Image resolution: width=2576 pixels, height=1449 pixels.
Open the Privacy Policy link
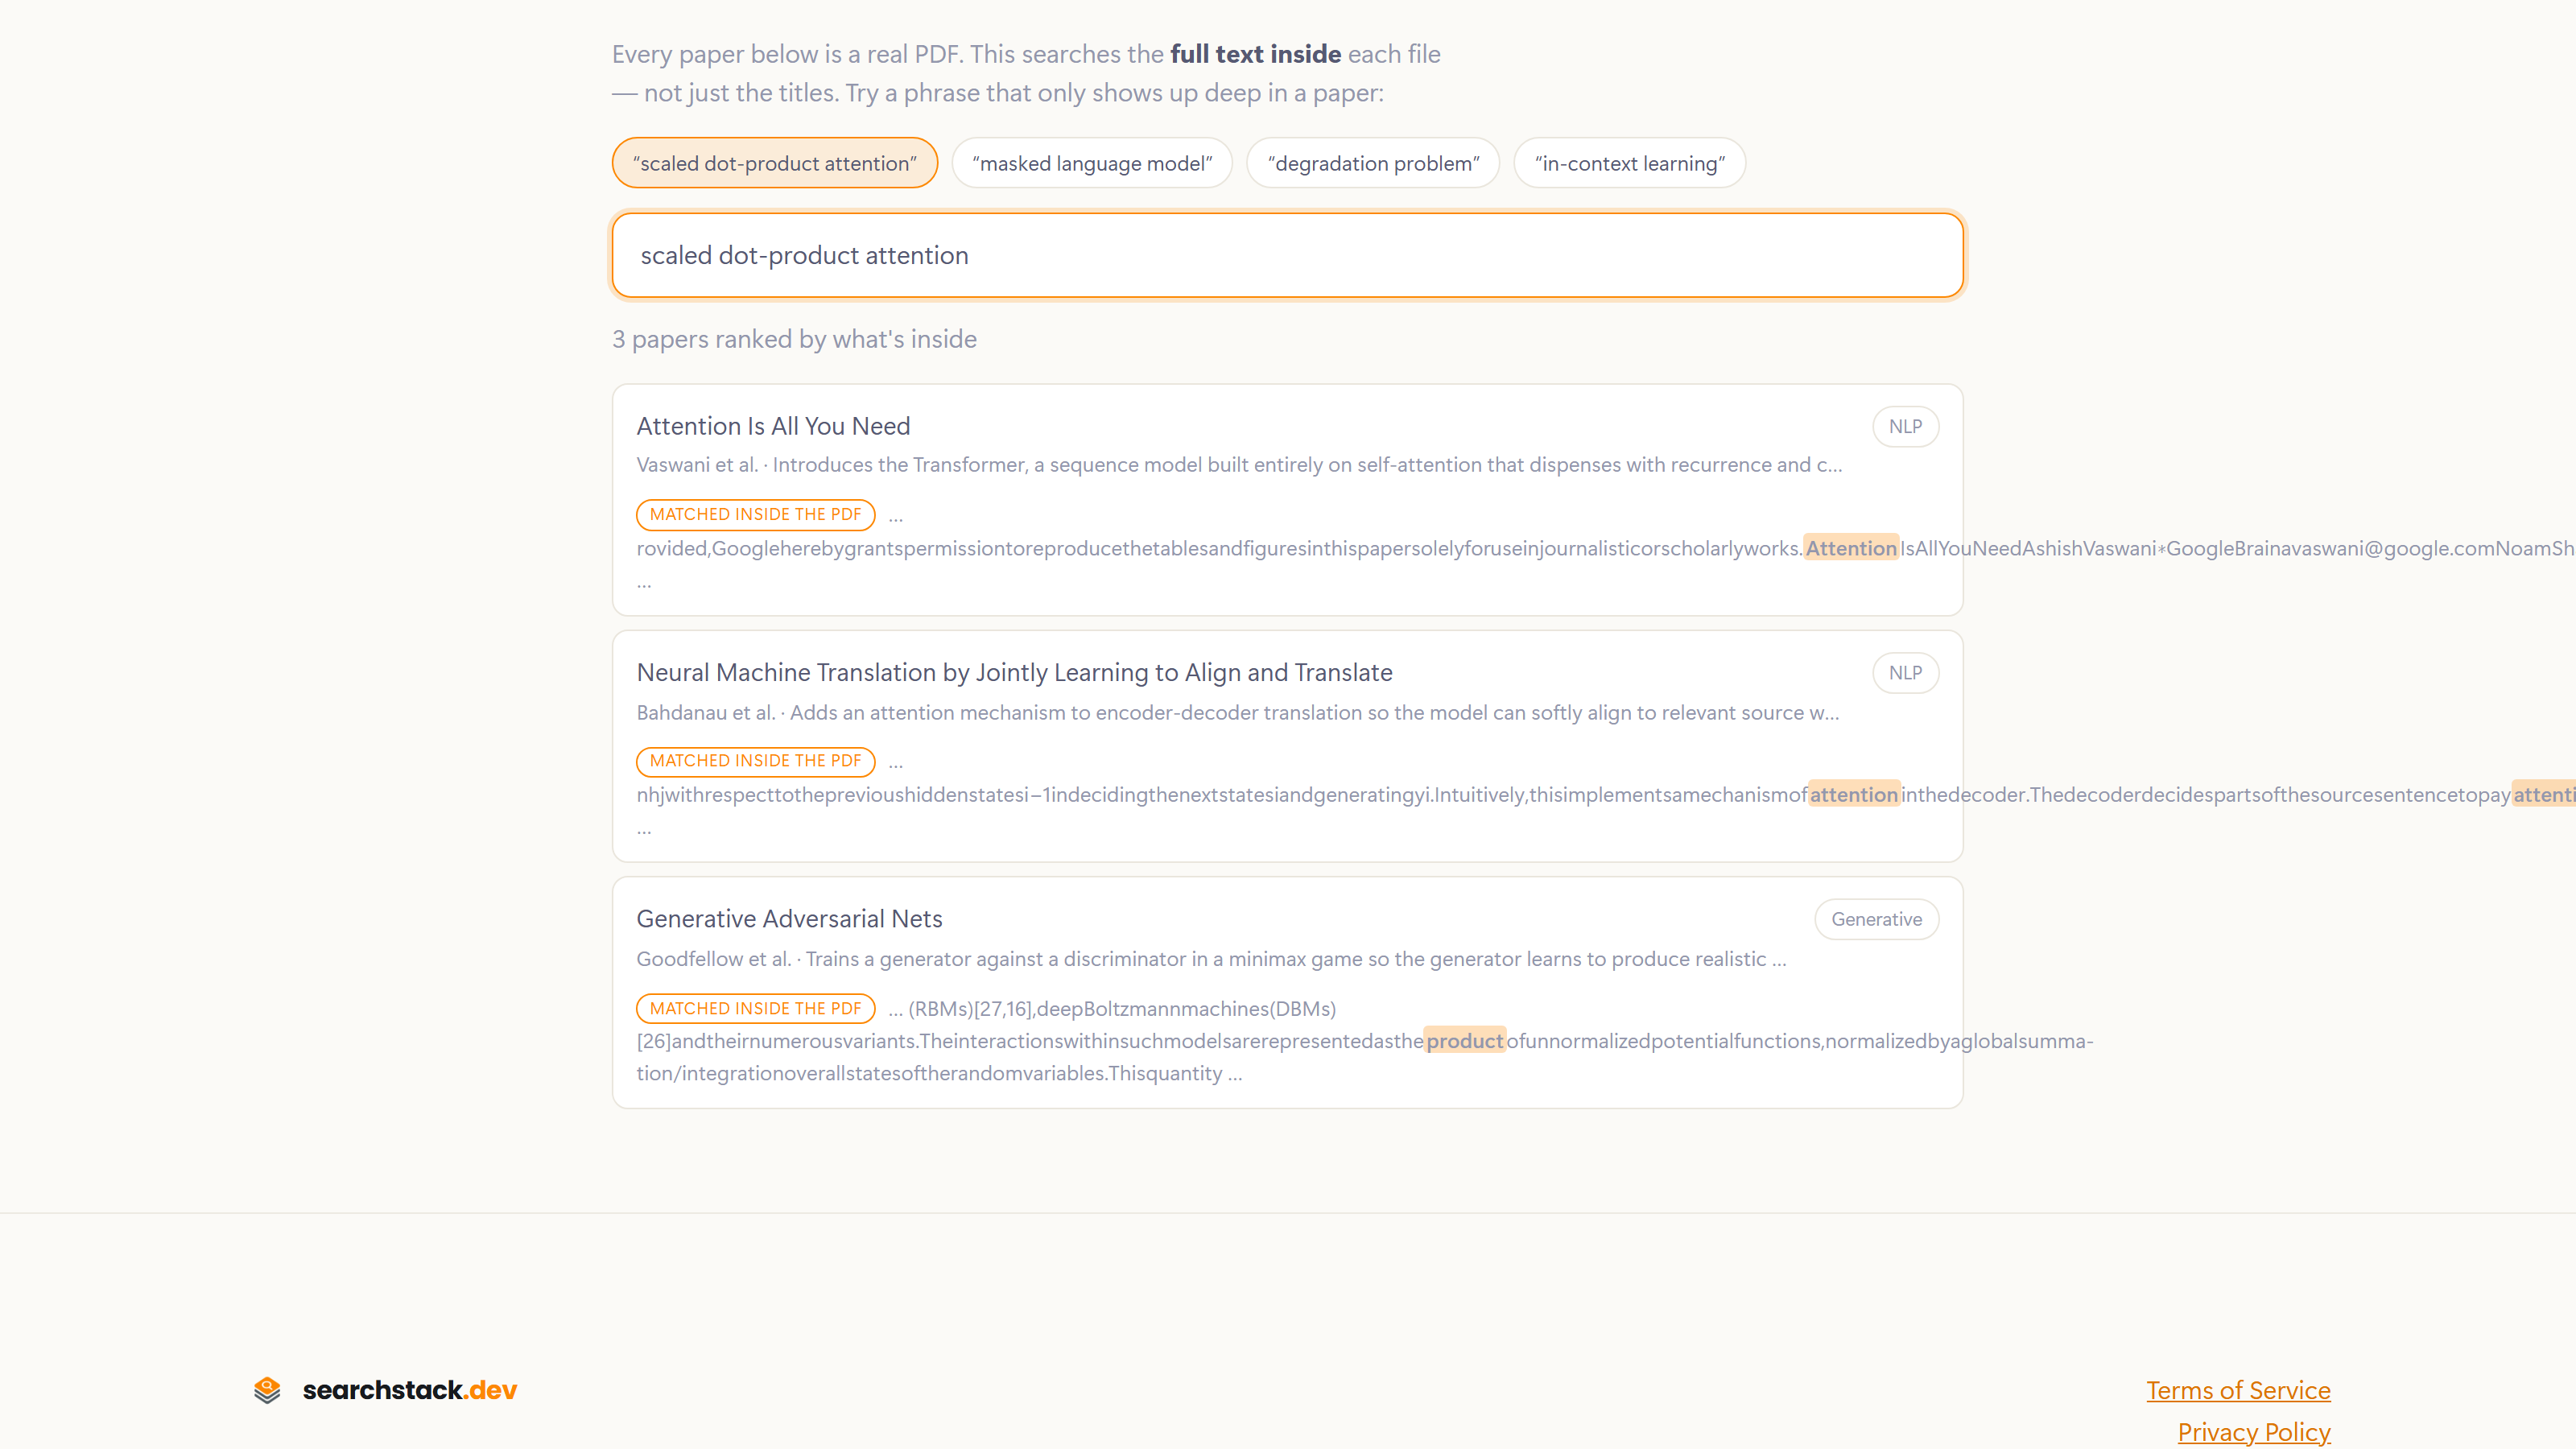click(2254, 1432)
